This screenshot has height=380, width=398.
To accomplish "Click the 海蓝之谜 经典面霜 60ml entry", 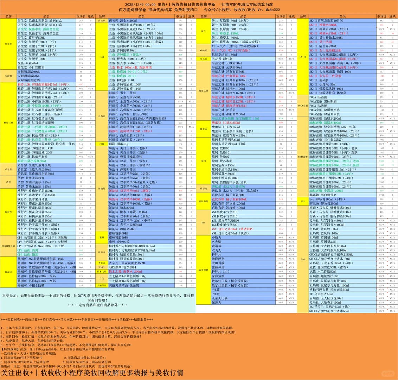I will click(229, 76).
